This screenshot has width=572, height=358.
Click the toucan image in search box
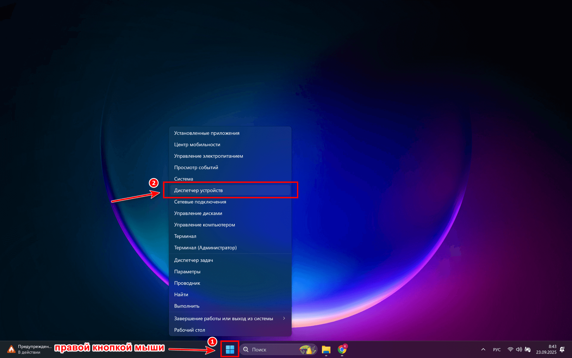307,349
